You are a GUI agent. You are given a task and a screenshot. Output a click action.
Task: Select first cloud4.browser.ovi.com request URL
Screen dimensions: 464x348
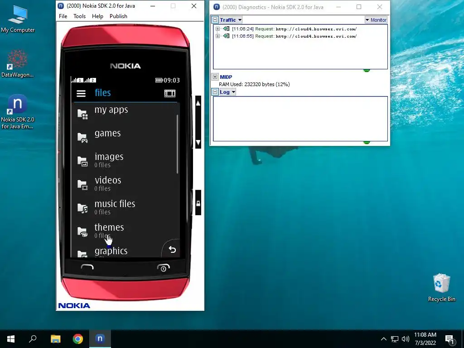[x=316, y=29]
